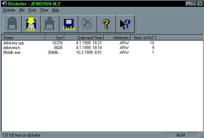Sort list by the Name column header
Image resolution: width=204 pixels, height=138 pixels.
24,38
